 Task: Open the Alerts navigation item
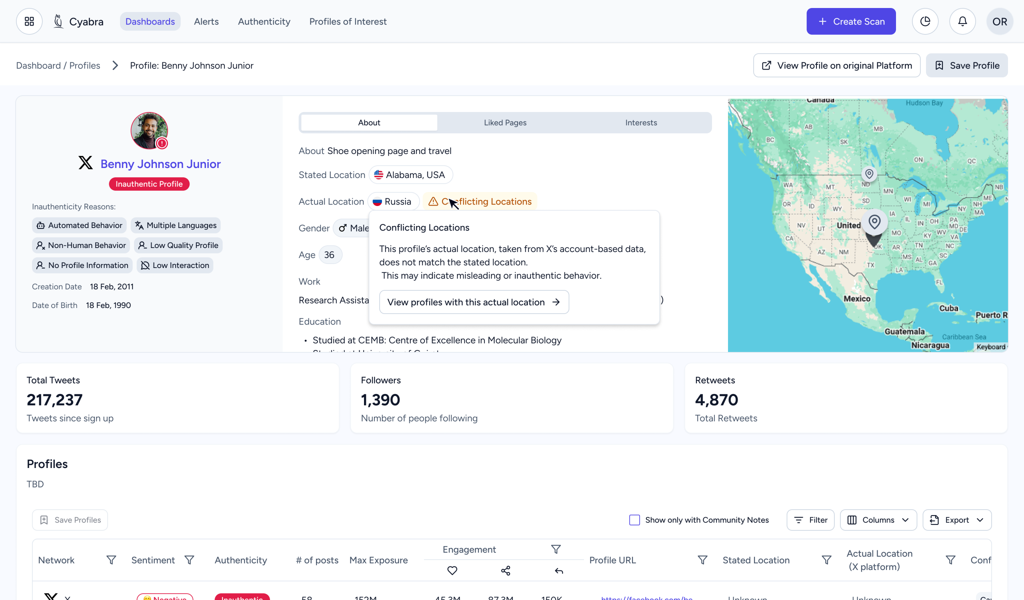pos(206,22)
